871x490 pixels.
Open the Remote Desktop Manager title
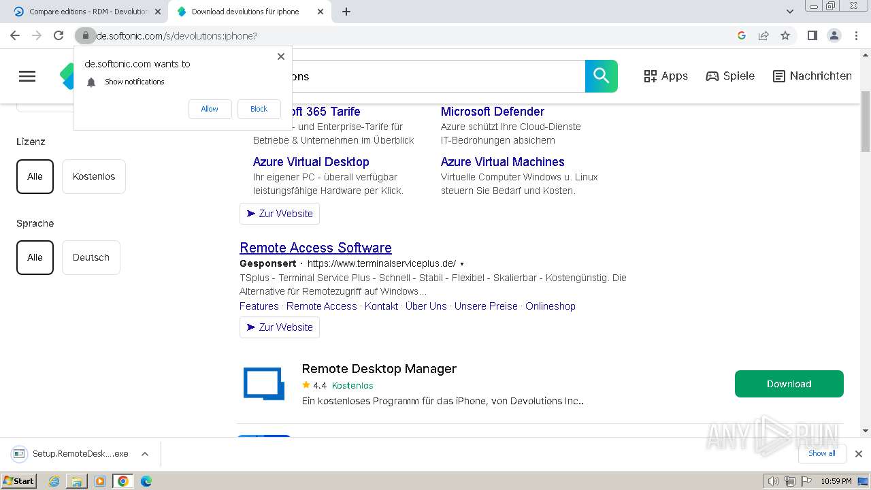tap(379, 369)
